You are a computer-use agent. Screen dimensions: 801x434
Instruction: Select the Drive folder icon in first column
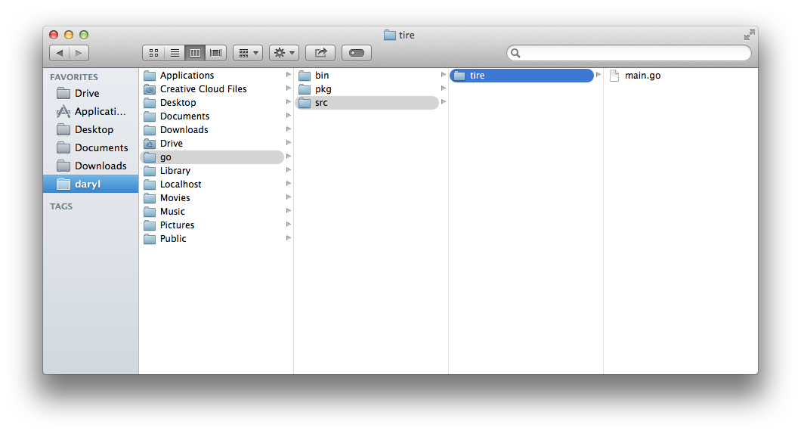[x=150, y=144]
